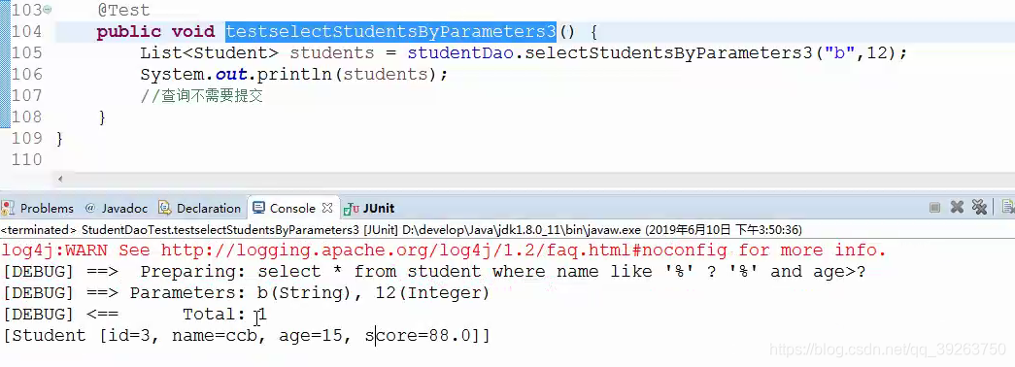Click the Clear Console document icon
1015x367 pixels.
point(1008,207)
